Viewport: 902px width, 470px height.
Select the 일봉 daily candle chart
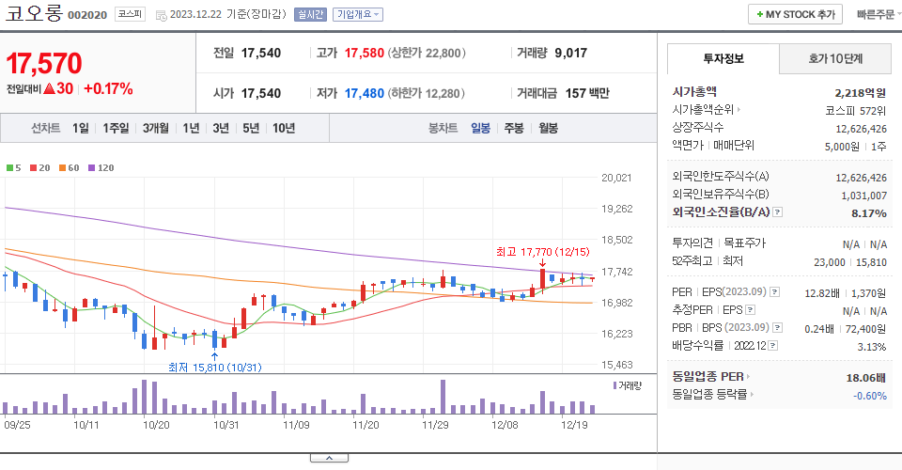[x=480, y=128]
